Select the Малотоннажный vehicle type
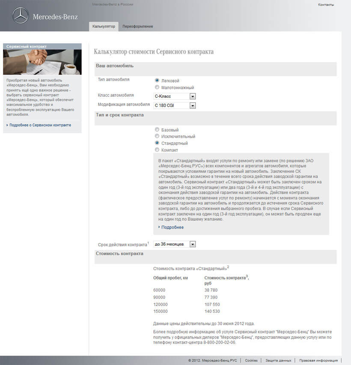Viewport: 351px width, 365px height. point(157,87)
